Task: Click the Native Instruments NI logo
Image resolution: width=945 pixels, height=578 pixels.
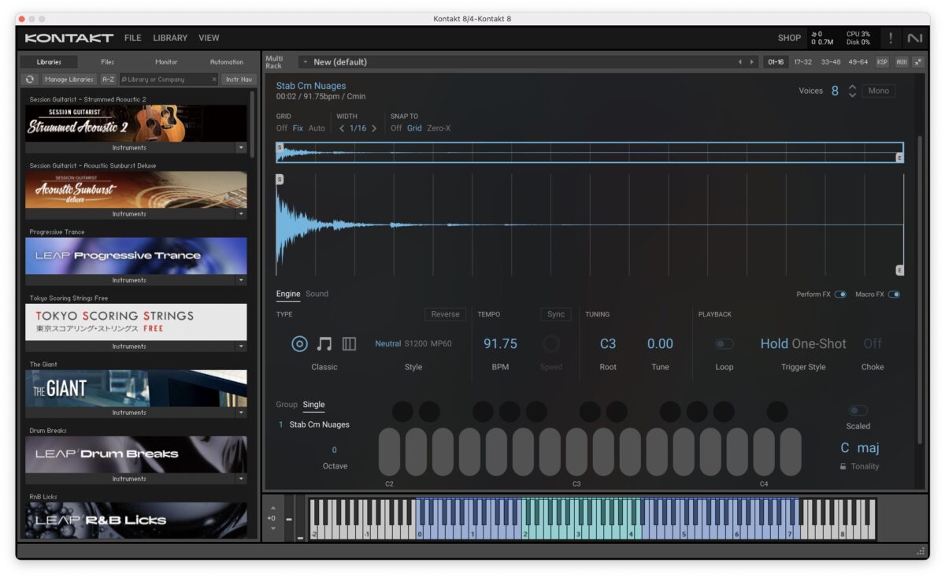Action: pos(914,38)
